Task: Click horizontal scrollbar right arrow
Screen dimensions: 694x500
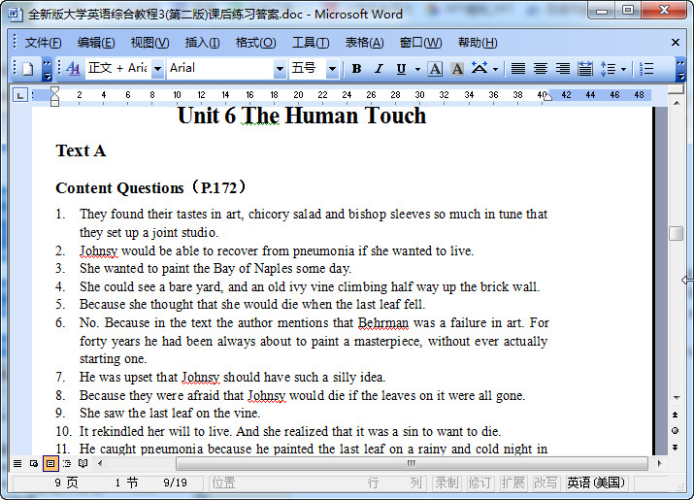Action: coord(660,464)
